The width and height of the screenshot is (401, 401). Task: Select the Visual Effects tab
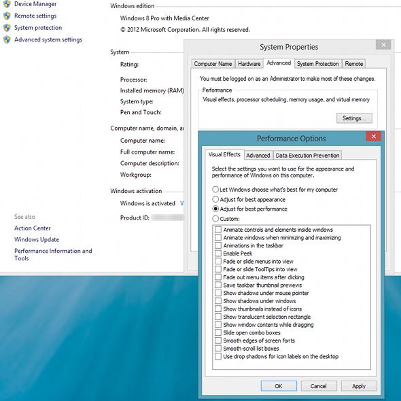coord(224,154)
